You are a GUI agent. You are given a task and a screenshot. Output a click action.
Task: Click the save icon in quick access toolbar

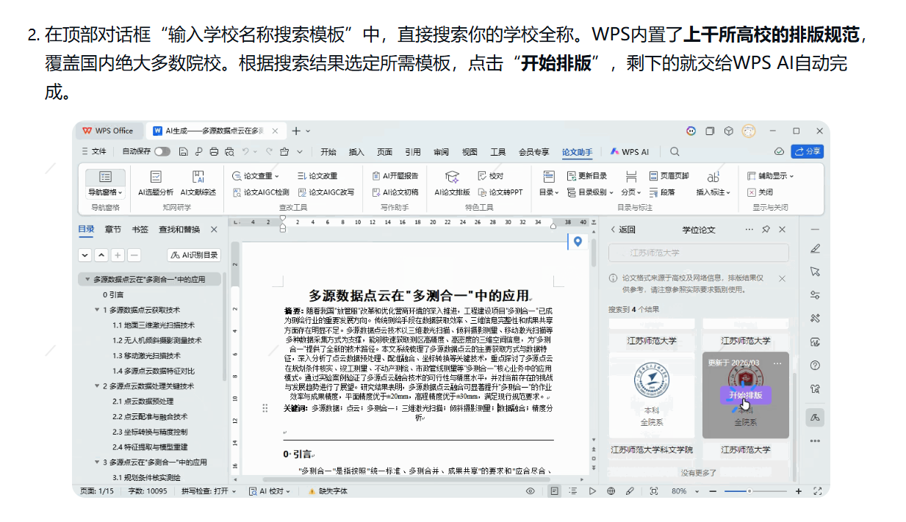click(x=184, y=152)
